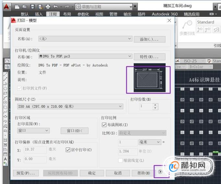The height and width of the screenshot is (184, 221).
Task: Open the millimeter units dropdown
Action: pos(150,142)
